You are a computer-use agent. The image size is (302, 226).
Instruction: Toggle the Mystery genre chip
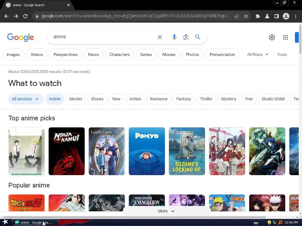coord(229,99)
